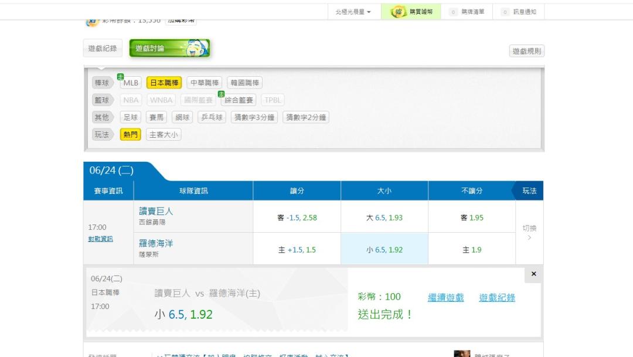This screenshot has height=357, width=633.
Task: Click the 大小 column header
Action: coord(384,191)
